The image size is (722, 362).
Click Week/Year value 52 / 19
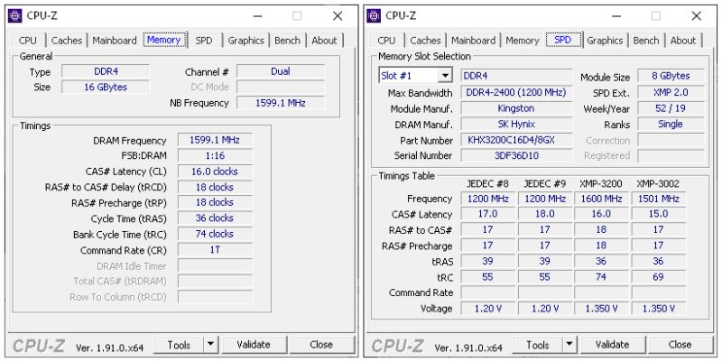tap(671, 108)
